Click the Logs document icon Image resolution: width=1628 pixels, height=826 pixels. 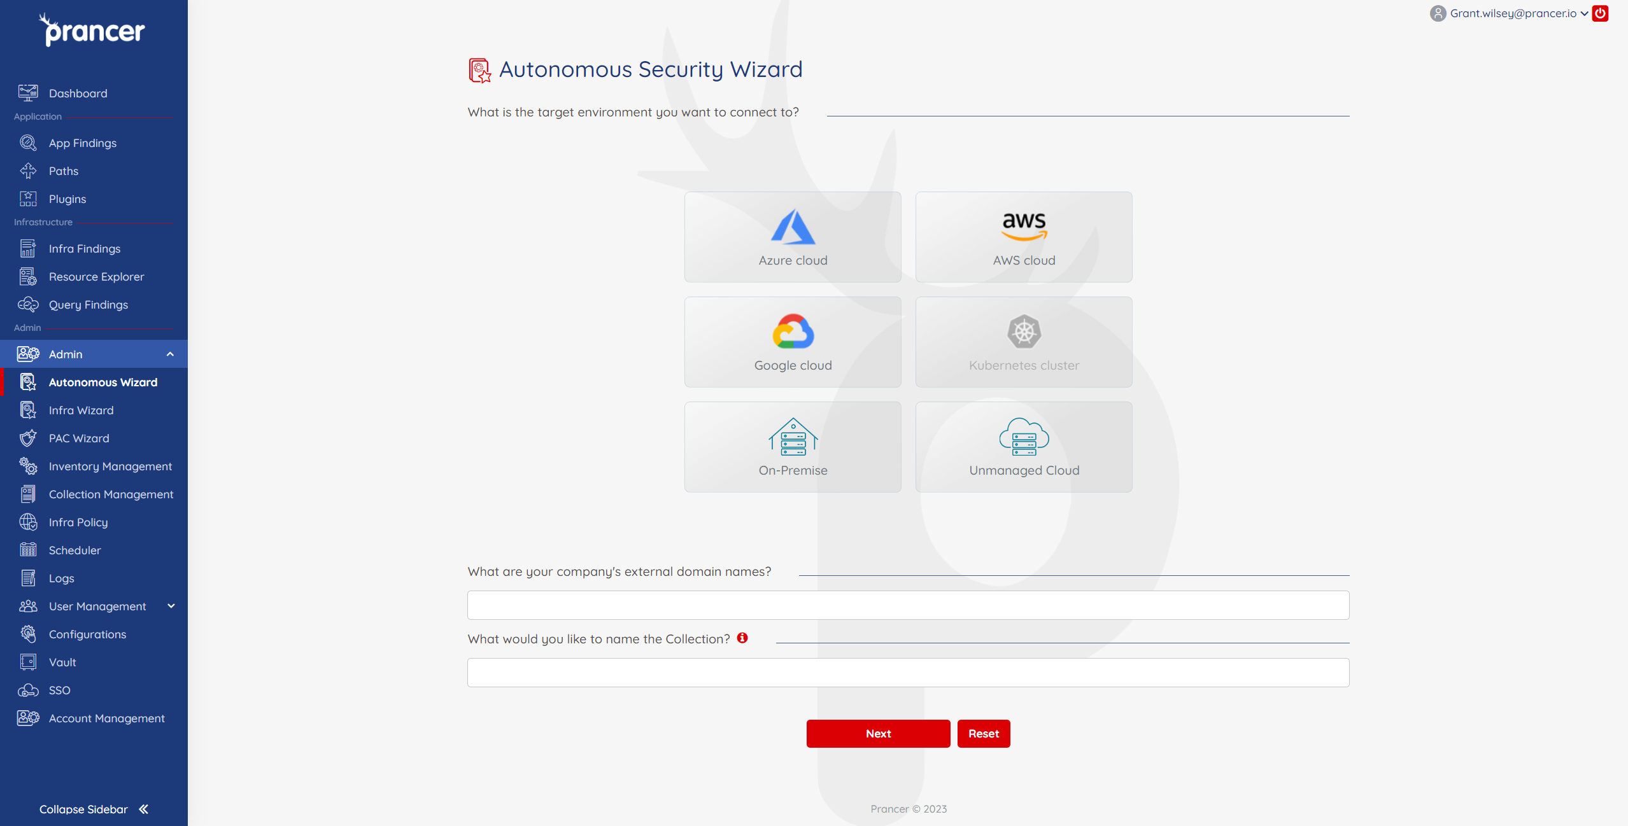point(28,578)
